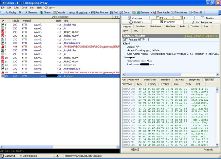
Task: Click the Resume toolbar button
Action: click(x=31, y=12)
